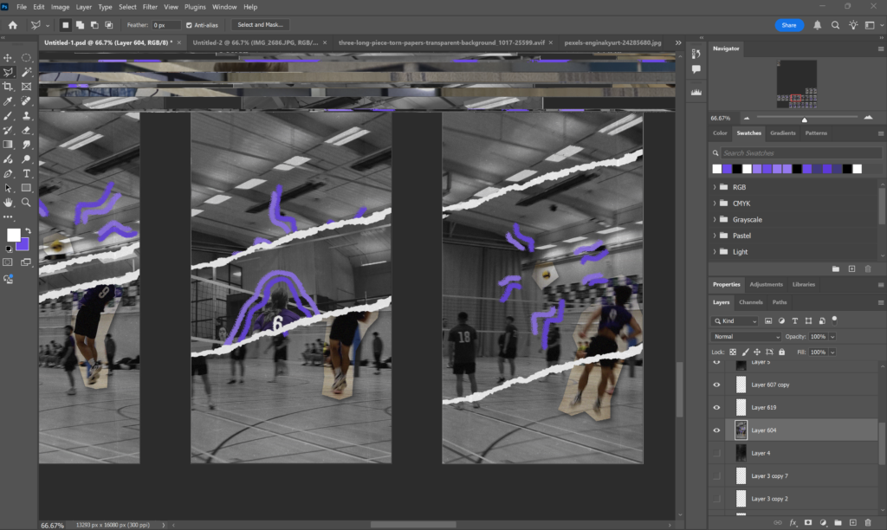Delete layer using the trash icon
Screen dimensions: 887x530
coord(868,522)
